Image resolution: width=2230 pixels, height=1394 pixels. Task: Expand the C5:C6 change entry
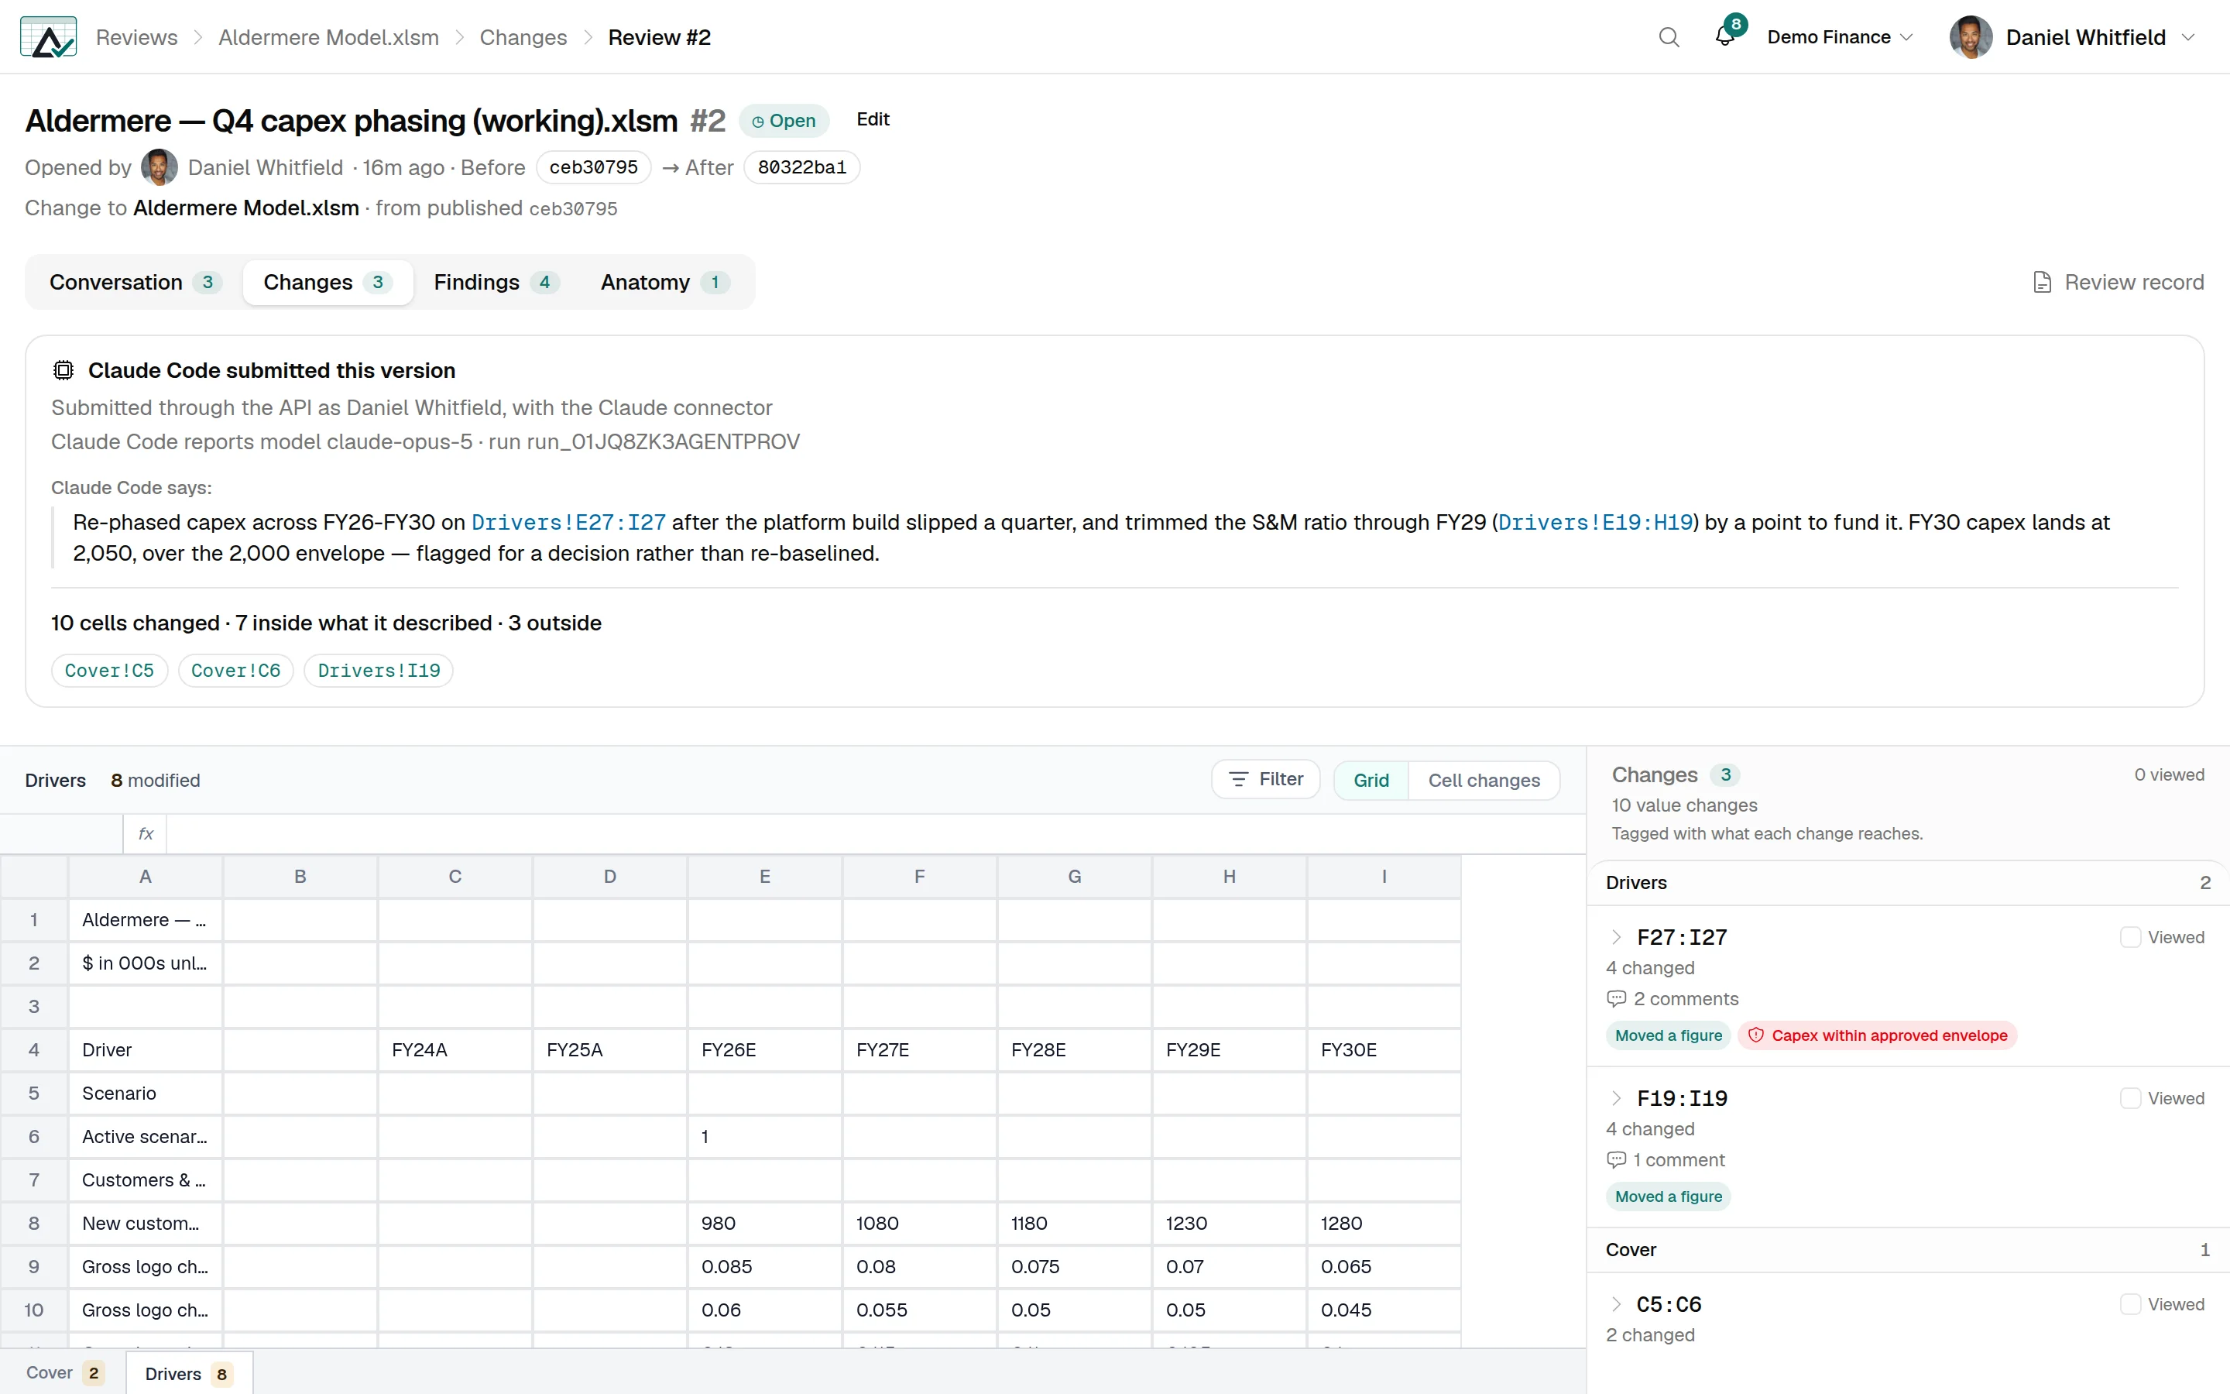click(x=1616, y=1305)
